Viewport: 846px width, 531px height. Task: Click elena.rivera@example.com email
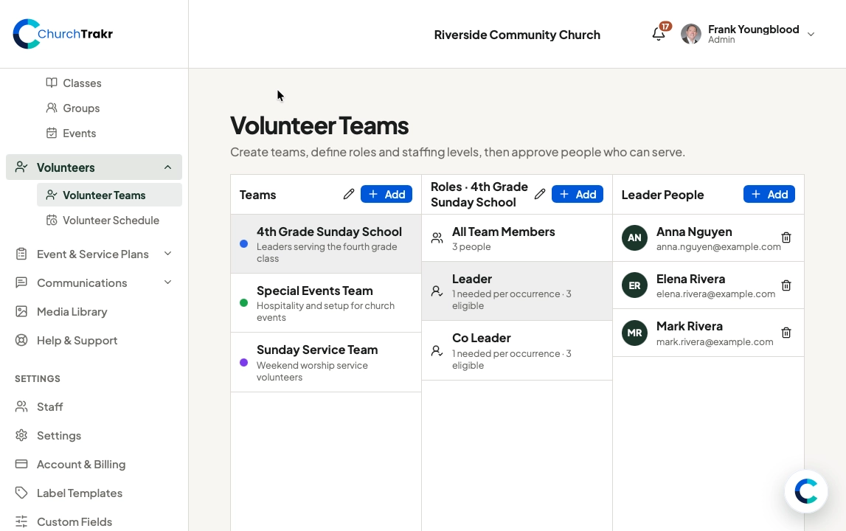click(715, 294)
